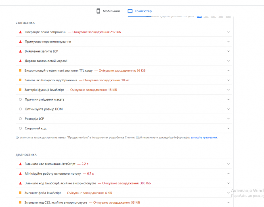Open audit Мінімізуйте роботу основного потоку
Viewport: 264px width, 207px height.
pyautogui.click(x=53, y=173)
